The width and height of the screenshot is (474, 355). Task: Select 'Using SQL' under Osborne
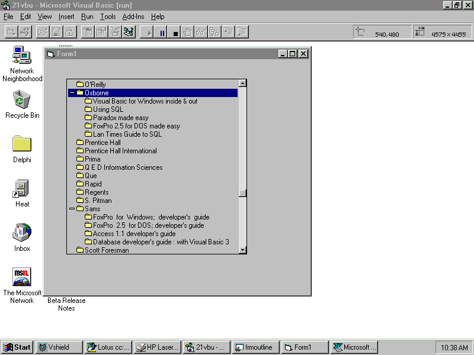click(108, 109)
